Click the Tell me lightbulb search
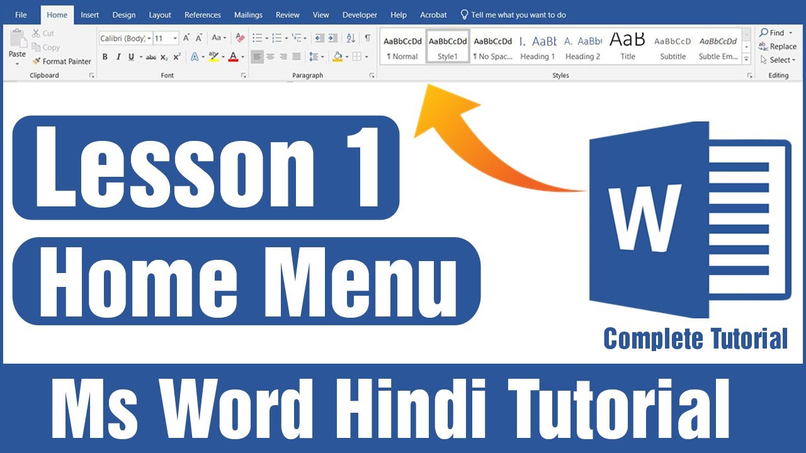The image size is (806, 453). [x=513, y=14]
